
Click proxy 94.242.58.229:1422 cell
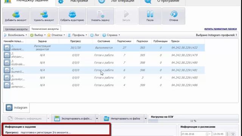coord(184,48)
